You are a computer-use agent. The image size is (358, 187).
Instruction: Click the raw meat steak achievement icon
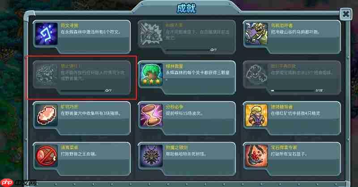click(x=47, y=115)
